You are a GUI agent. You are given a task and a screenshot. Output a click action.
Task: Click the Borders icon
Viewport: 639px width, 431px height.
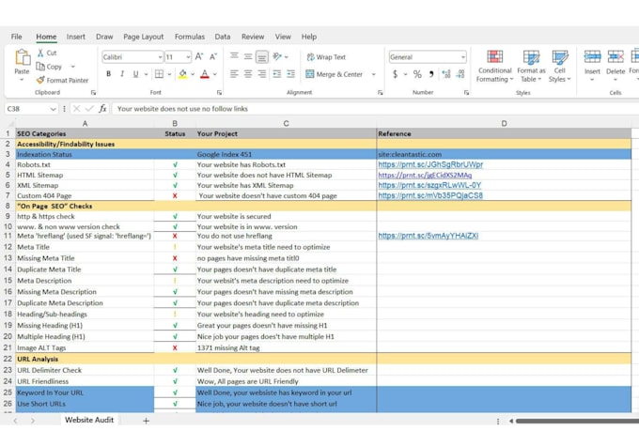pyautogui.click(x=159, y=74)
